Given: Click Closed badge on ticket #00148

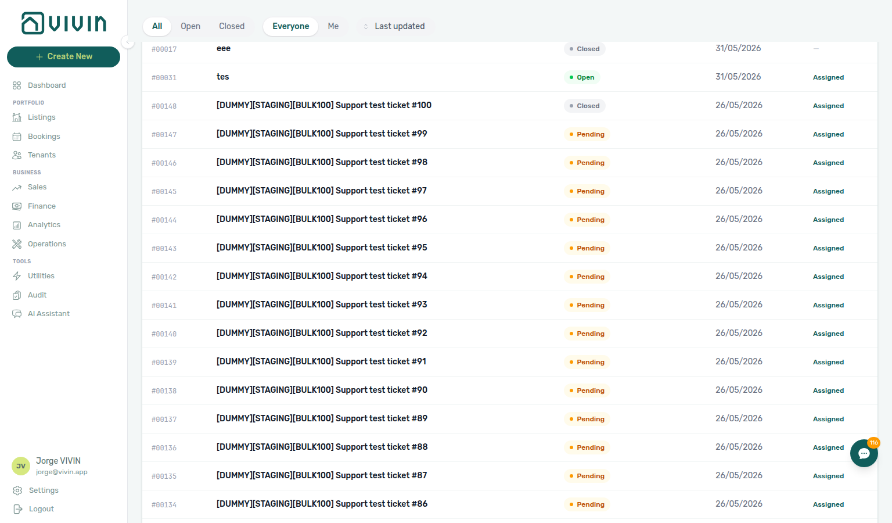Looking at the screenshot, I should (584, 106).
